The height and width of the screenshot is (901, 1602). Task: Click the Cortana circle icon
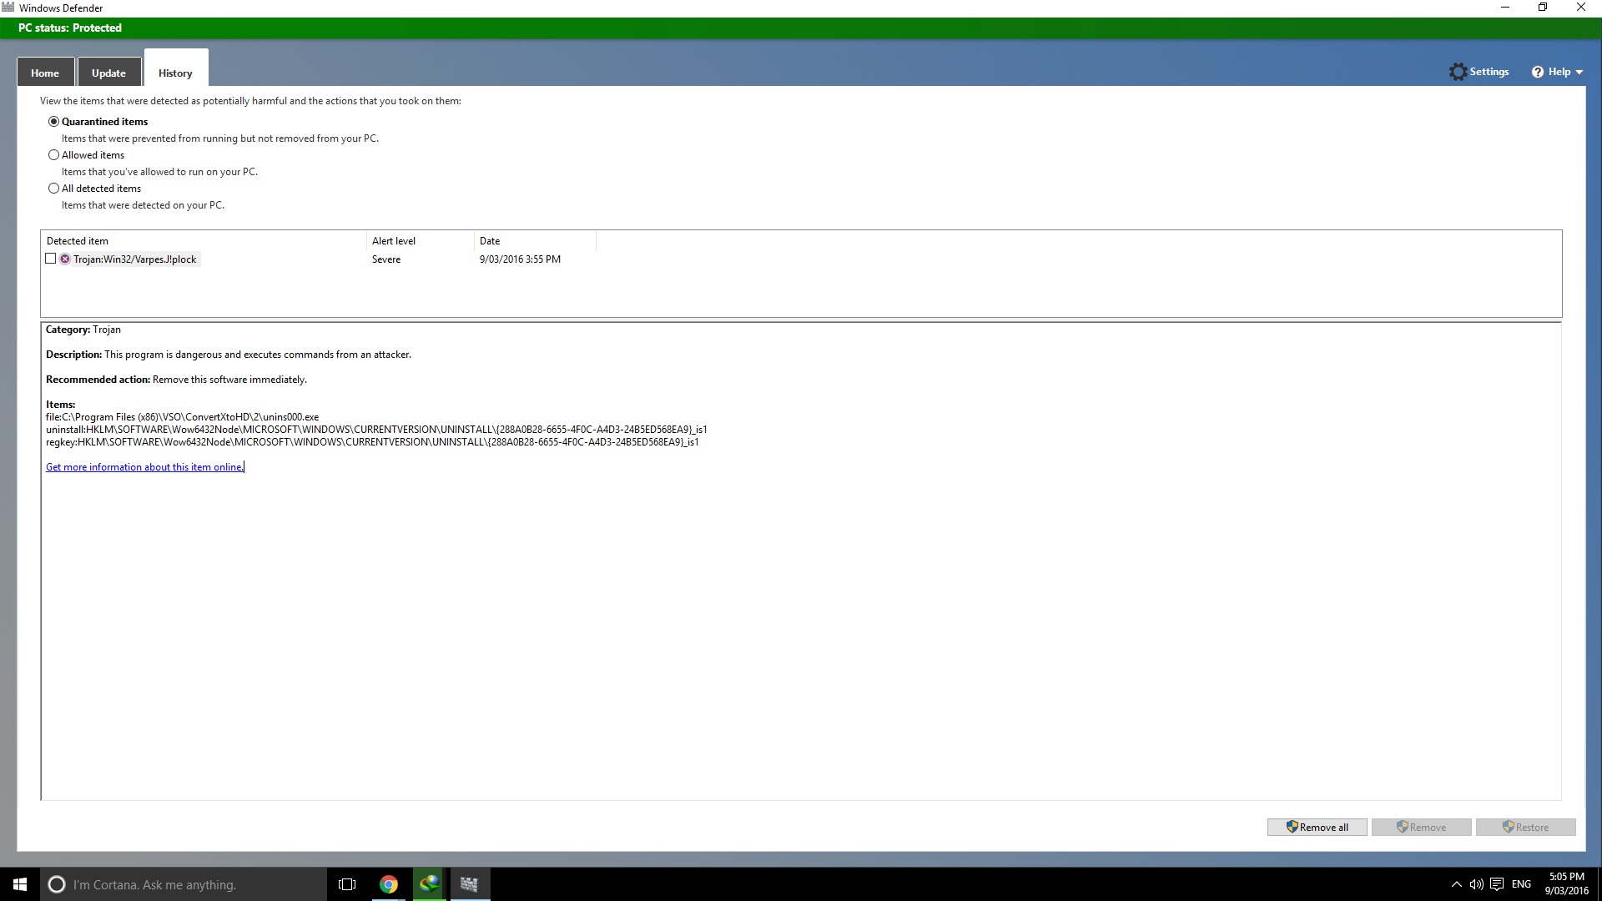pyautogui.click(x=57, y=884)
